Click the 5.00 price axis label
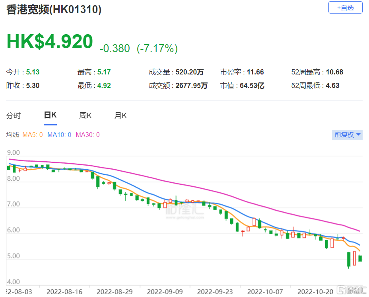Screen dimensions: 369x297 (x=14, y=256)
